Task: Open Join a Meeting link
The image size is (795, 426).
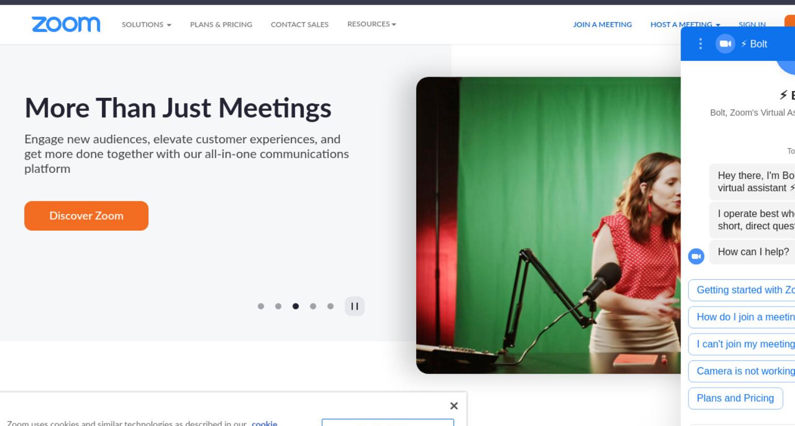Action: pyautogui.click(x=602, y=24)
